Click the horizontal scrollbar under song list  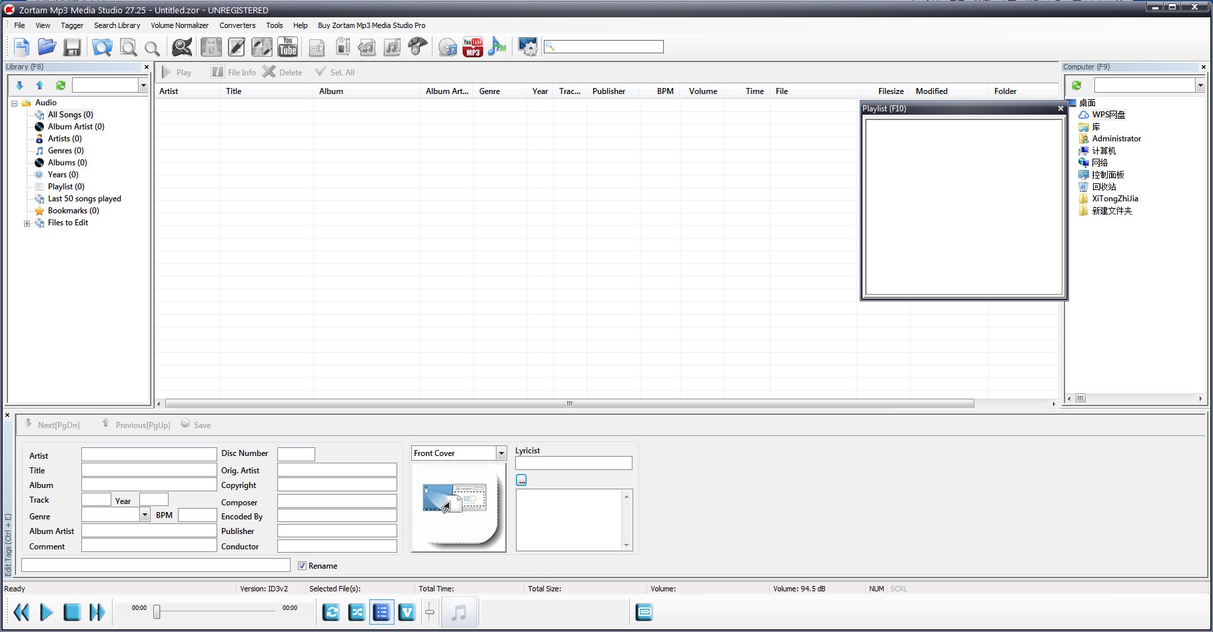click(x=570, y=403)
